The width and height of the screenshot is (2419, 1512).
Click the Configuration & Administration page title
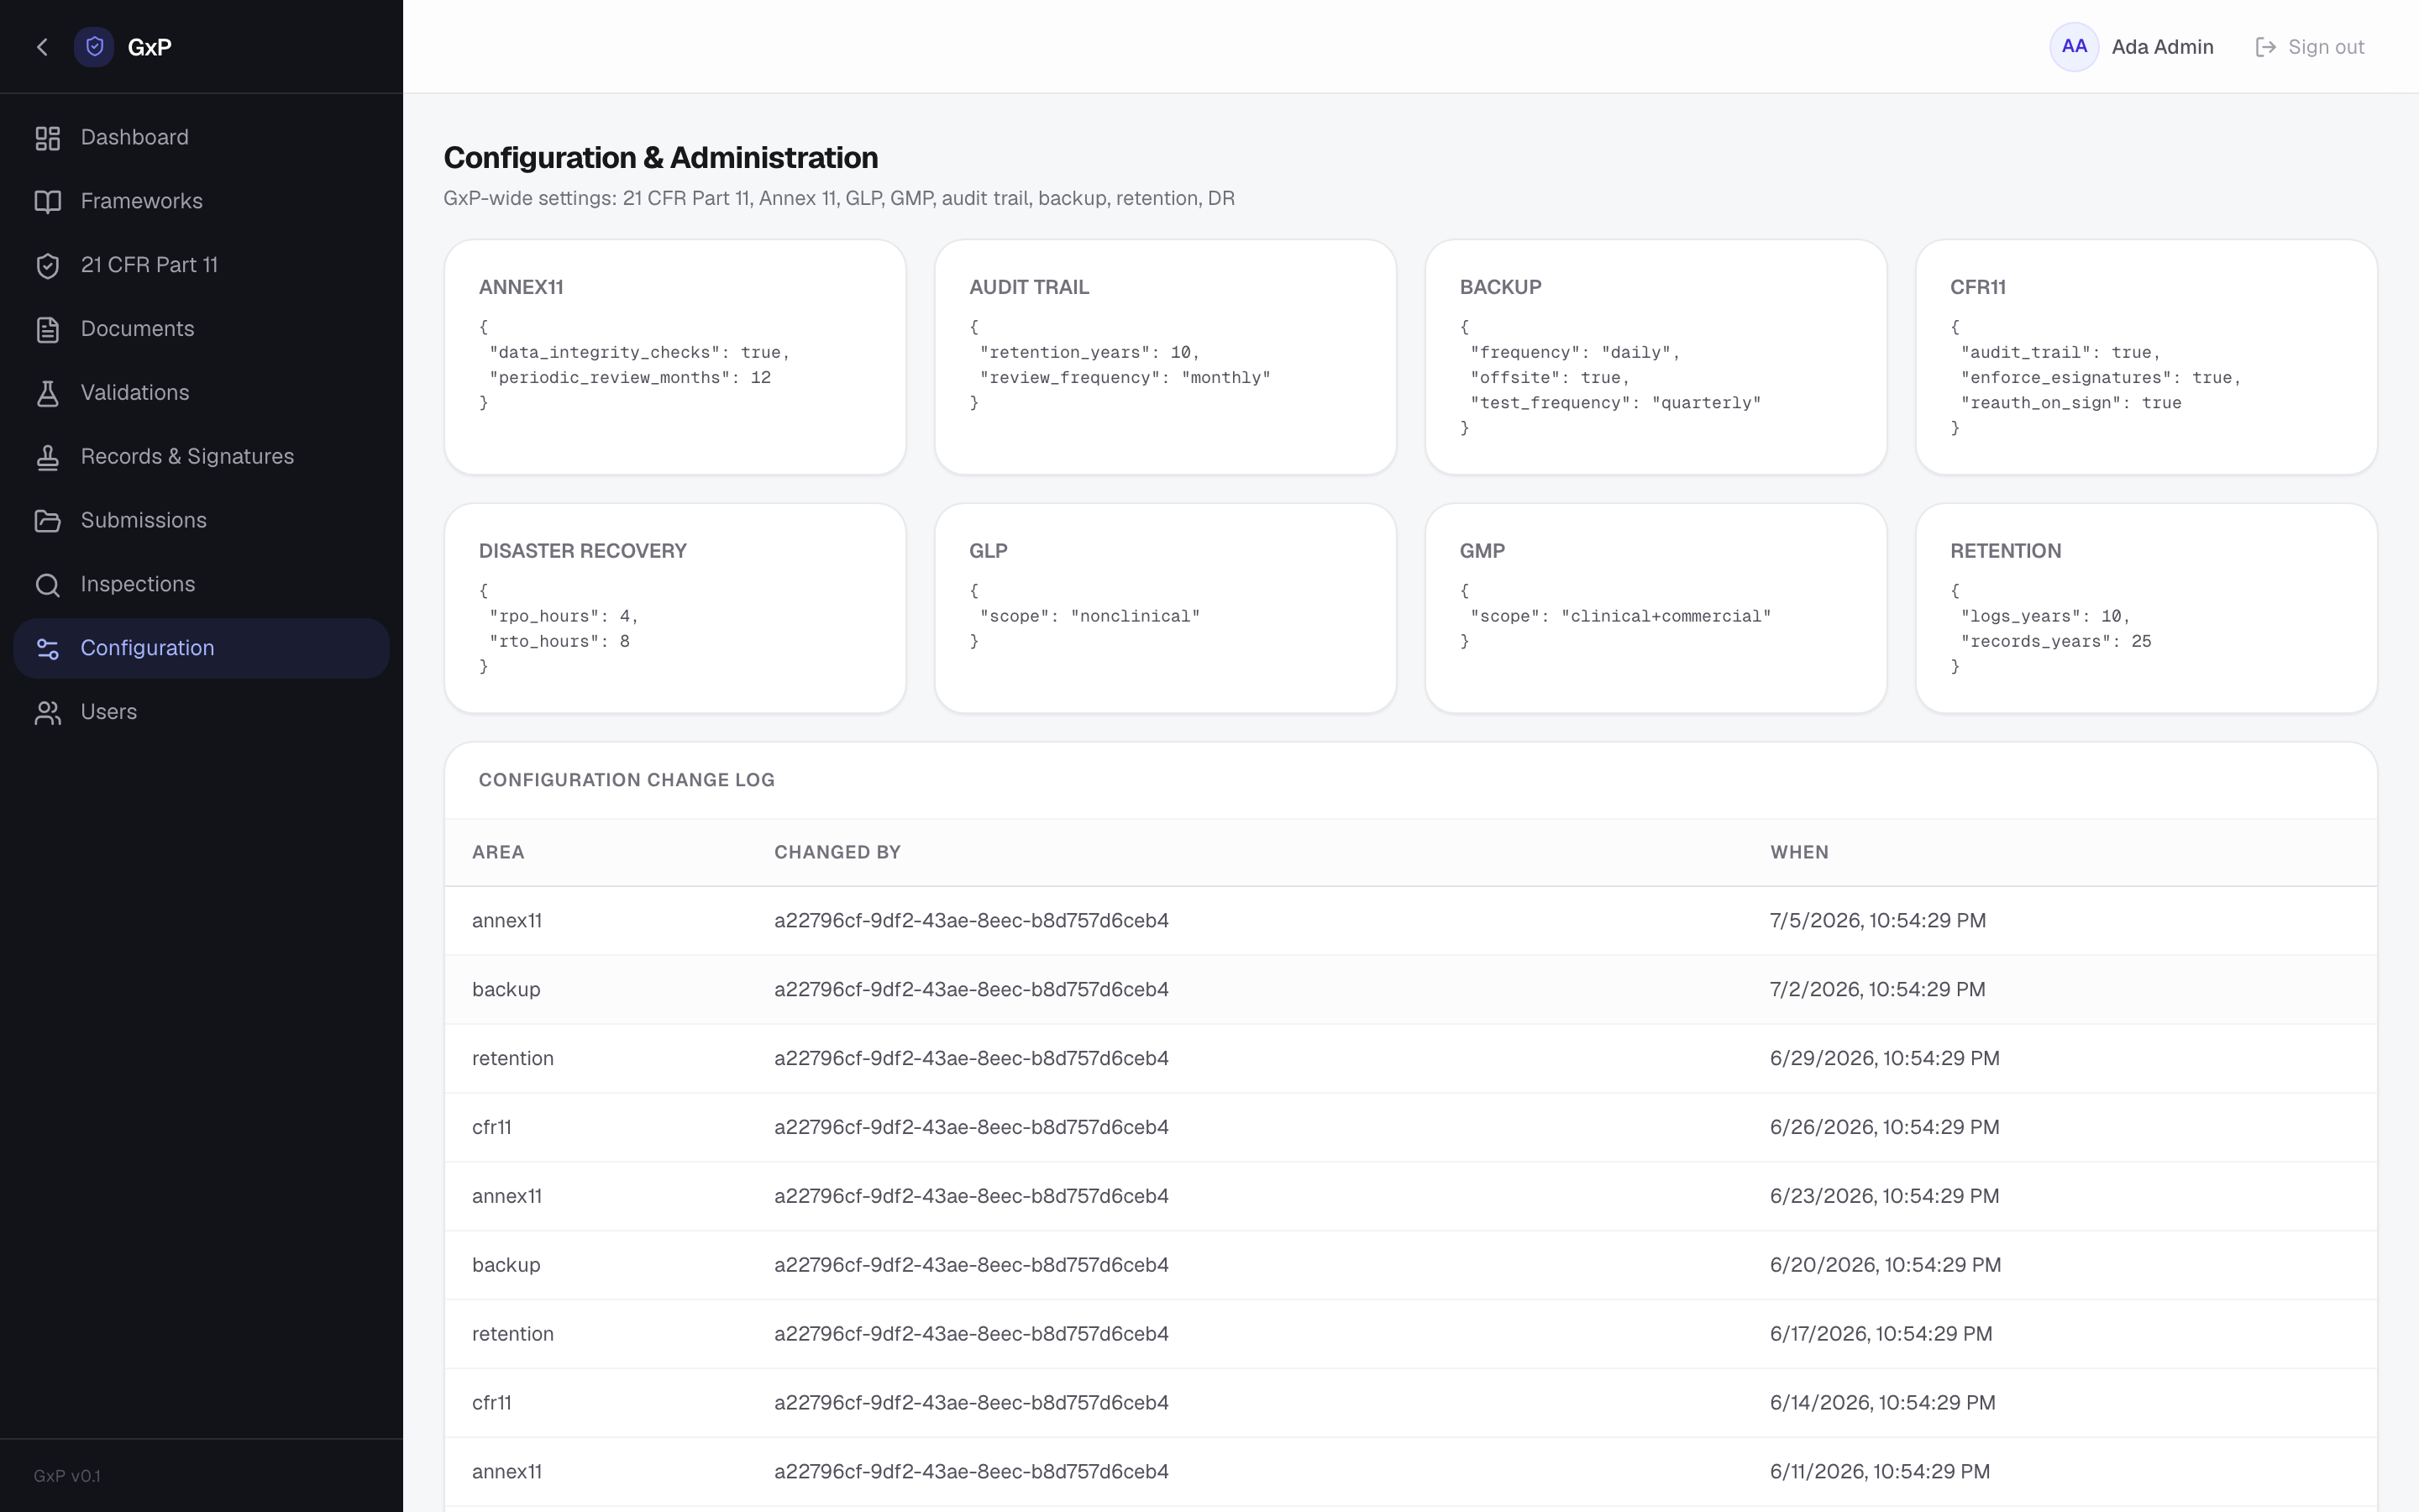tap(661, 158)
